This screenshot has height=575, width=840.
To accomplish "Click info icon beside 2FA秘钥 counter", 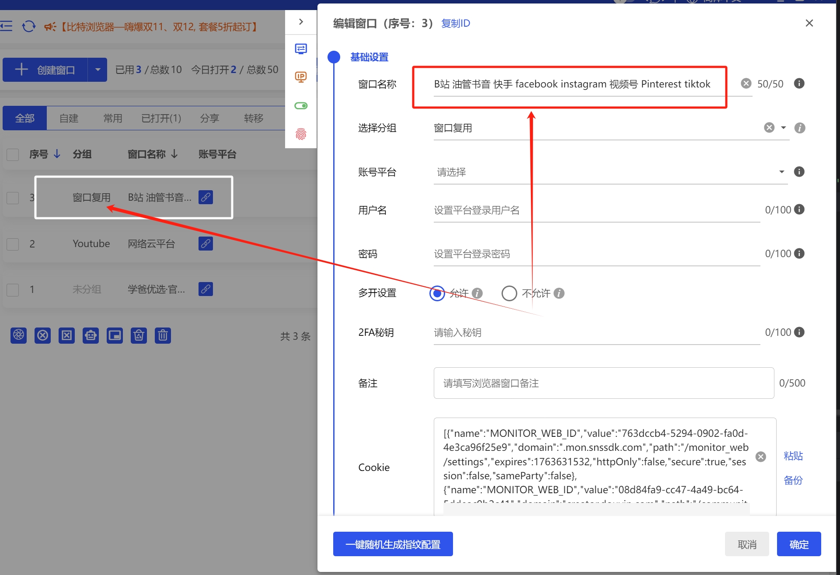I will [x=799, y=332].
